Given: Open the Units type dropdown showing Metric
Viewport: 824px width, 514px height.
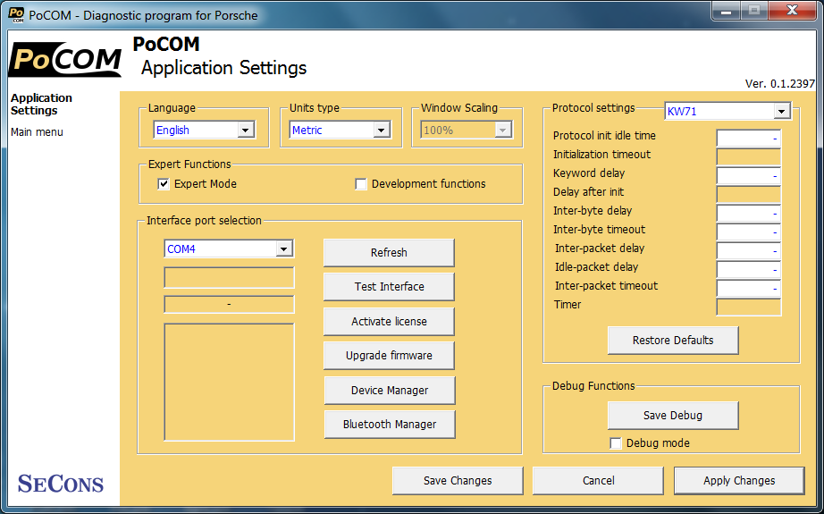Looking at the screenshot, I should [x=340, y=130].
